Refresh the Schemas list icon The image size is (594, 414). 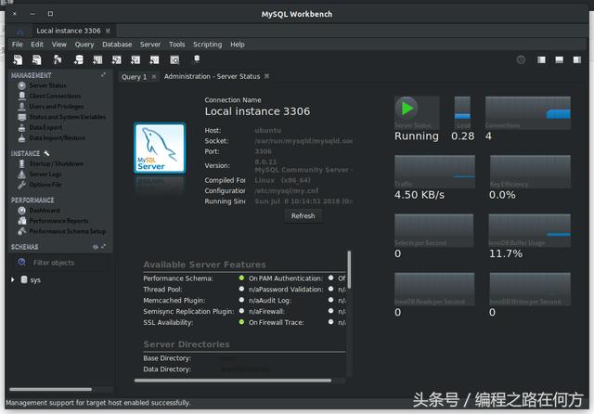(x=95, y=247)
